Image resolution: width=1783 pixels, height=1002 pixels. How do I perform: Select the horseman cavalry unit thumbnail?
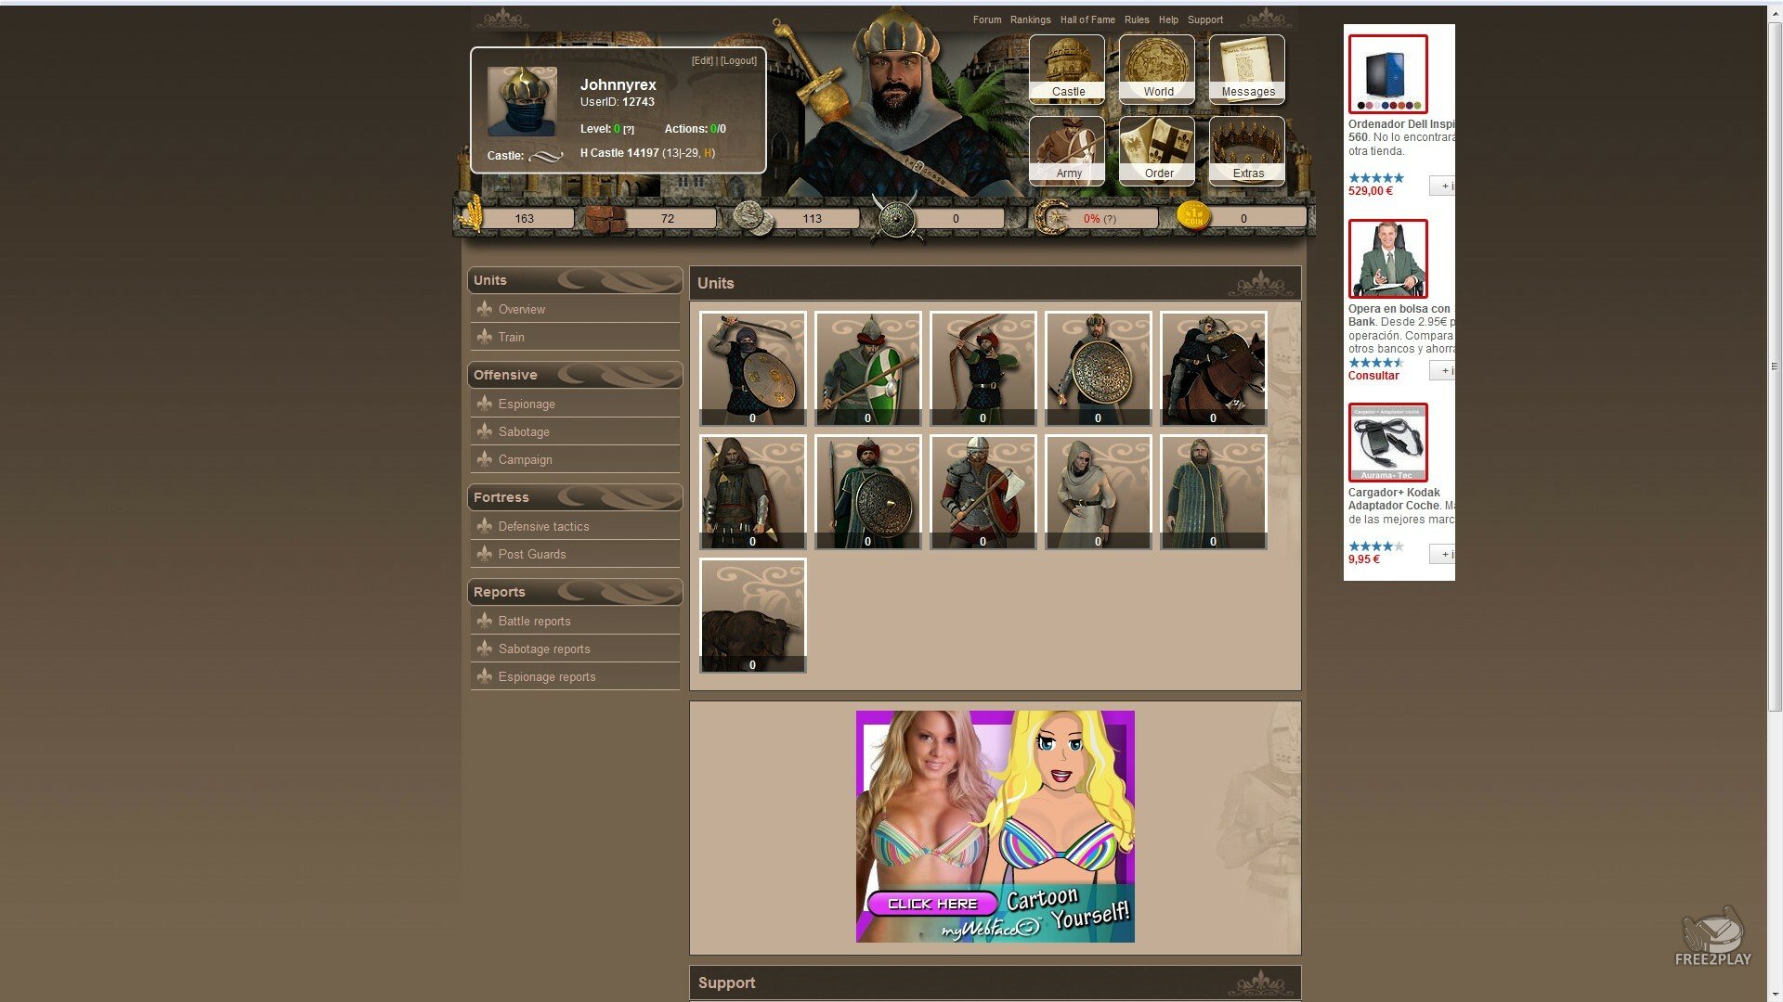(x=1213, y=368)
